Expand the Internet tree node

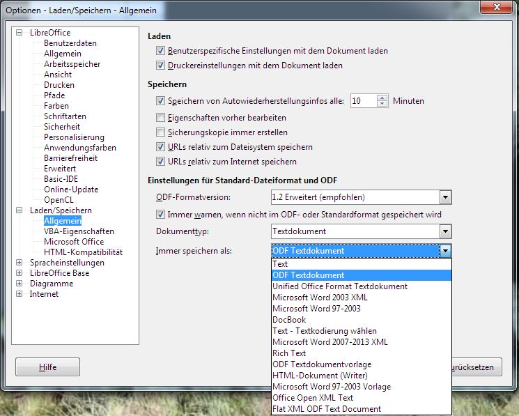(x=20, y=294)
